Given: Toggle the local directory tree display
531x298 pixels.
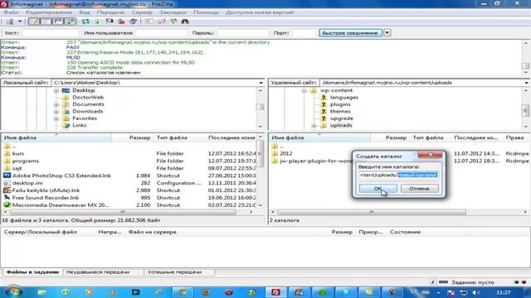Looking at the screenshot, I should click(46, 22).
